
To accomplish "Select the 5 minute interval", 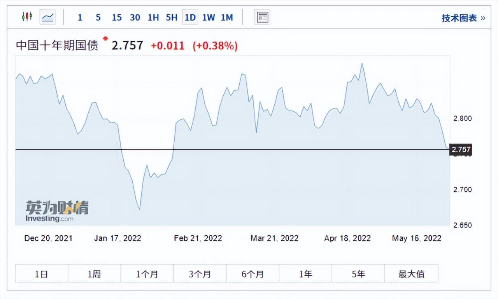I will click(x=98, y=17).
